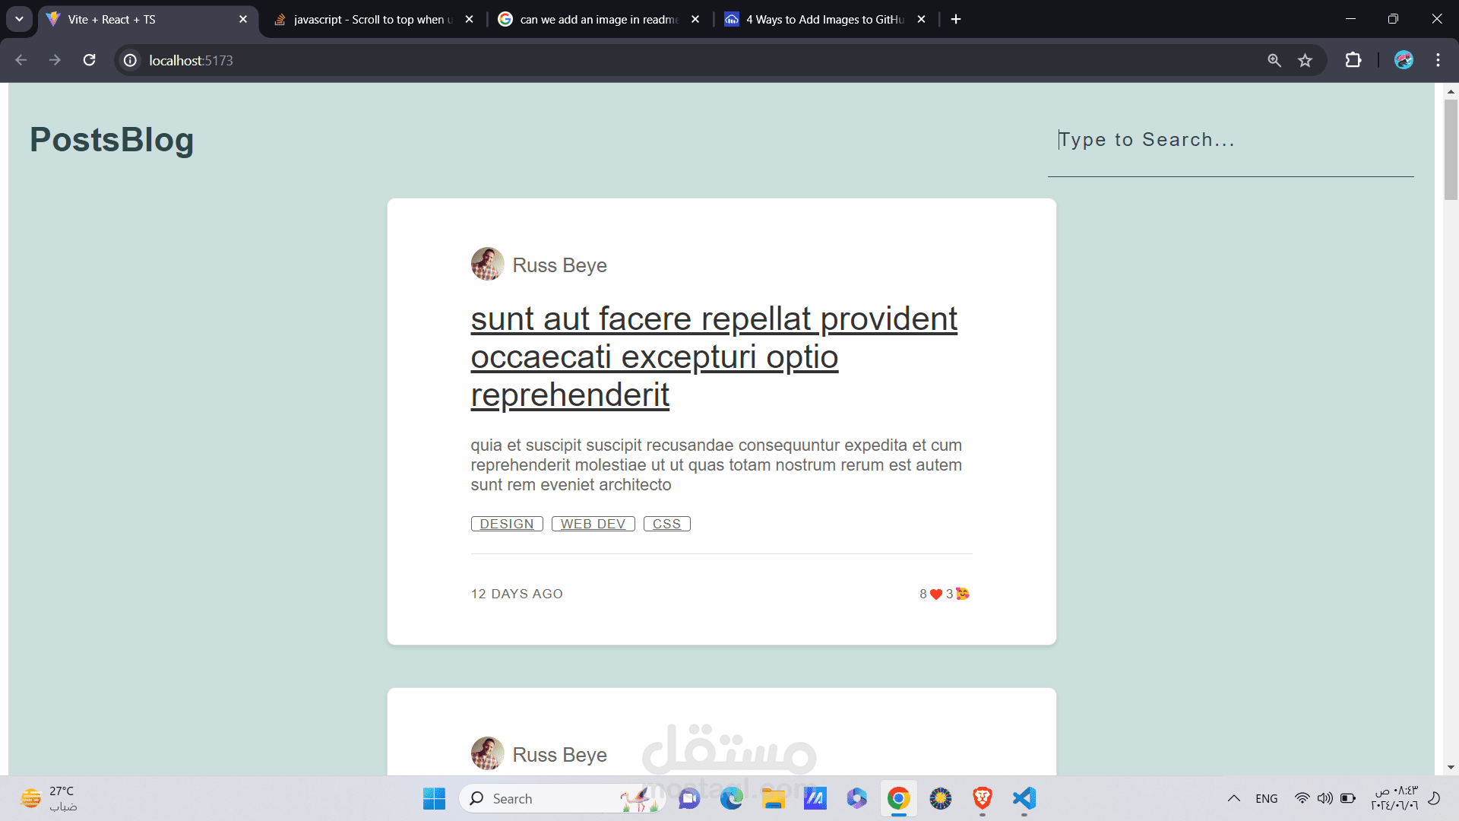This screenshot has width=1459, height=821.
Task: Click the PostsBlog logo heading
Action: (x=112, y=140)
